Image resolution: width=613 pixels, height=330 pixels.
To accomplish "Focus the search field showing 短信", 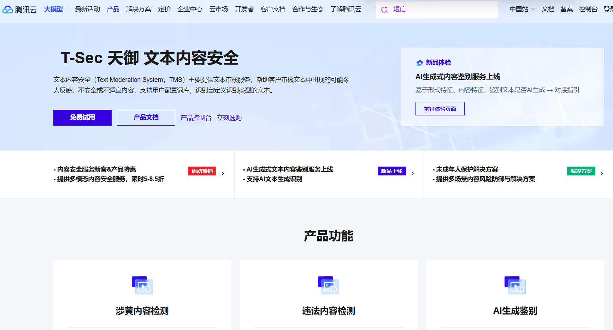I will (437, 10).
